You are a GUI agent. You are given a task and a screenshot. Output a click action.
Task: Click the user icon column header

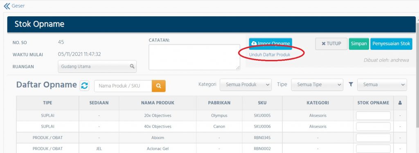(400, 103)
